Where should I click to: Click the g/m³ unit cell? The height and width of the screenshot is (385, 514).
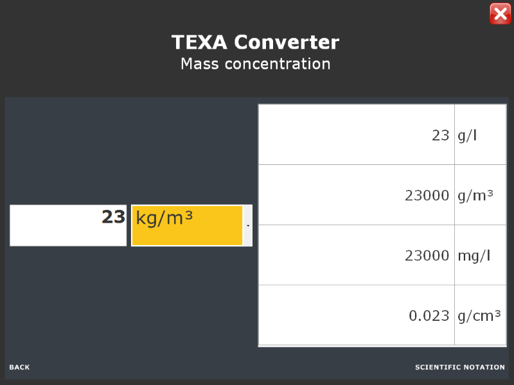[480, 195]
